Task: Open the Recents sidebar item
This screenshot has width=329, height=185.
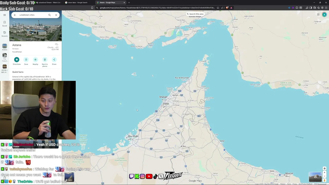Action: click(5, 34)
